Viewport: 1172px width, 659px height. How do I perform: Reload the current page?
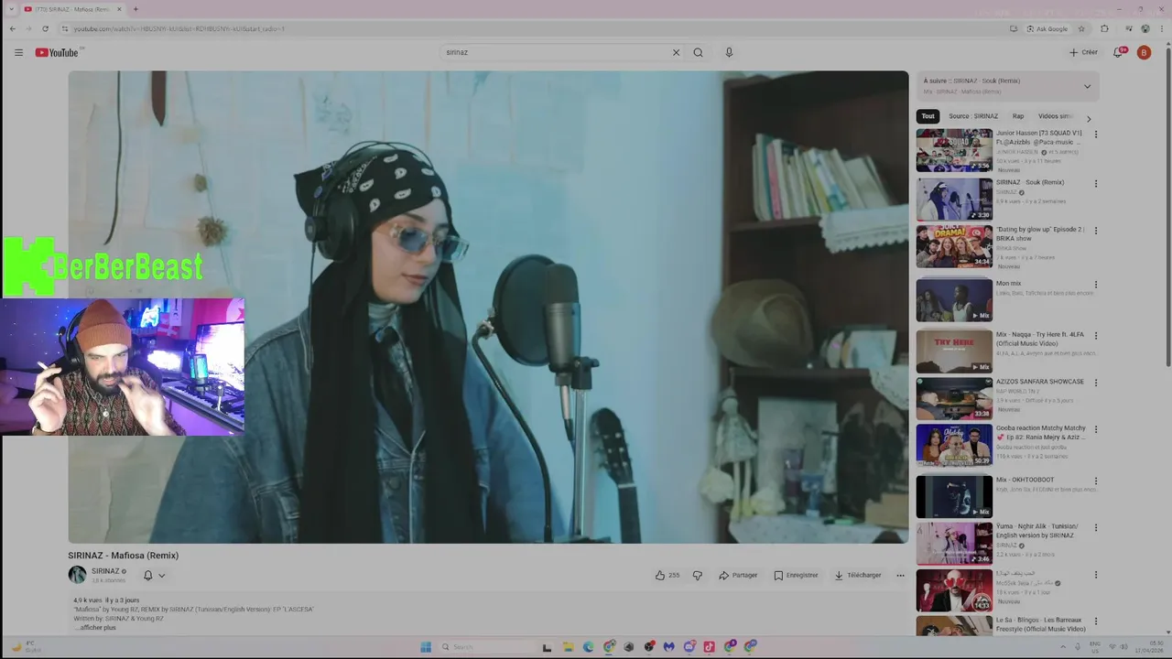point(45,28)
